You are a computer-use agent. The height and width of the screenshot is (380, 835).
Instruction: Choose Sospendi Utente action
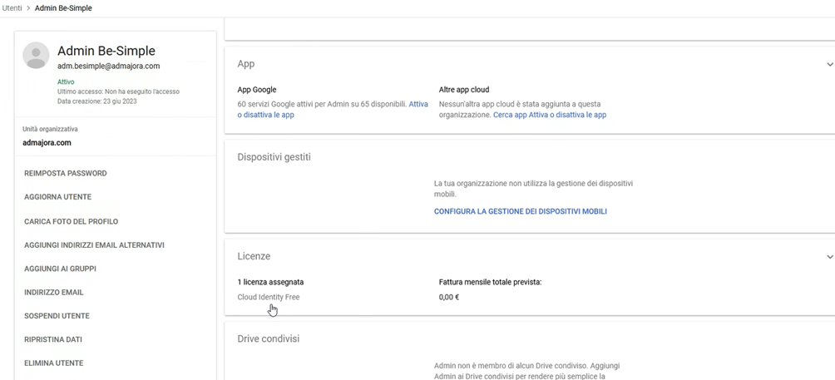tap(57, 316)
